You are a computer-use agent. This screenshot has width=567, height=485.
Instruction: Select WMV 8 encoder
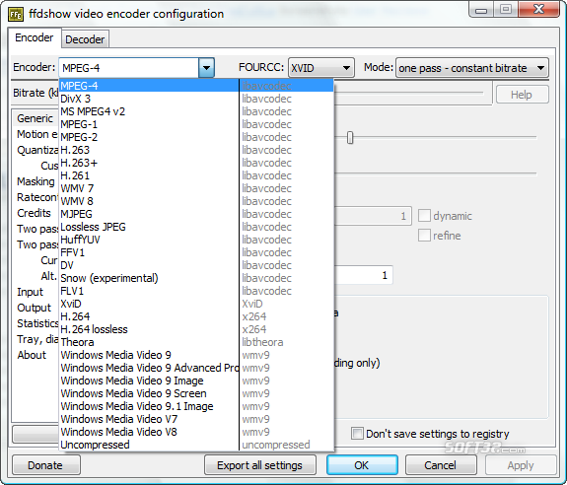(195, 201)
